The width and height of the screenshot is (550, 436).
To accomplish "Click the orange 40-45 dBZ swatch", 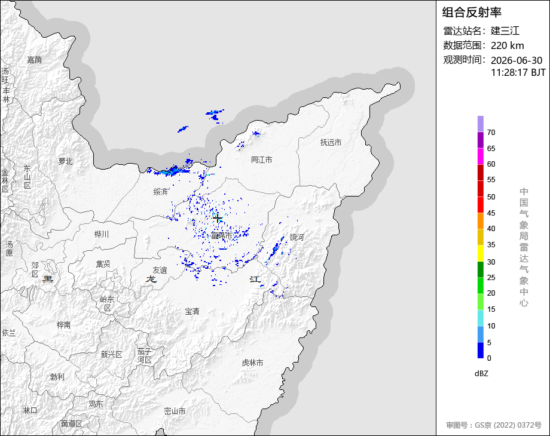I will [x=481, y=221].
